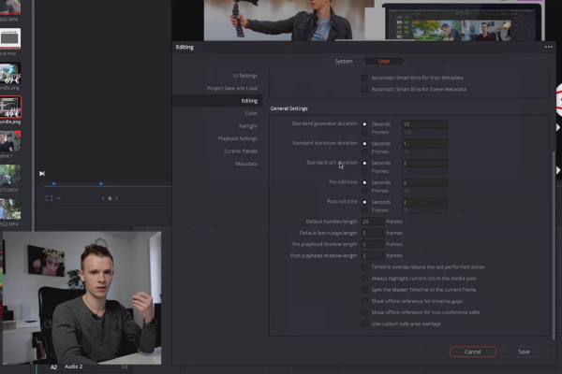The height and width of the screenshot is (374, 562).
Task: Click the Post-playhead shadow length field
Action: [x=373, y=256]
